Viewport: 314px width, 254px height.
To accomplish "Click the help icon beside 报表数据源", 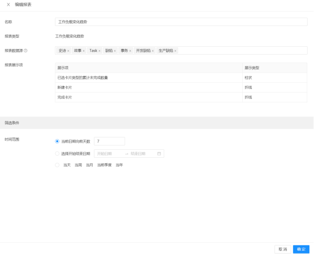I will pos(25,50).
